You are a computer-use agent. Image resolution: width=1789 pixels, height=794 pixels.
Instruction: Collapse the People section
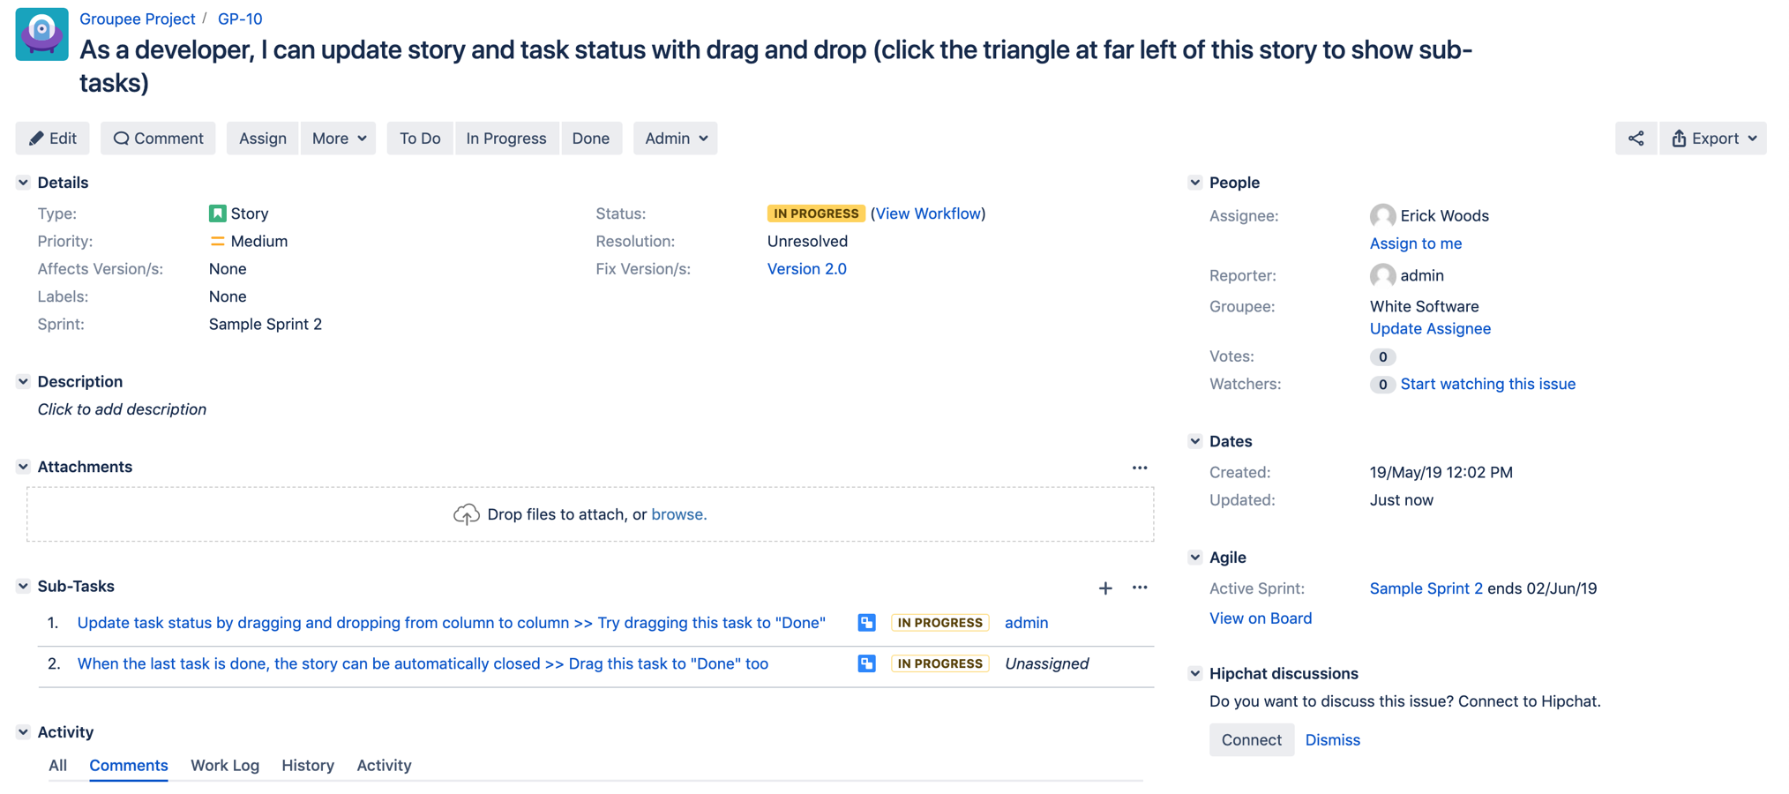[1194, 183]
